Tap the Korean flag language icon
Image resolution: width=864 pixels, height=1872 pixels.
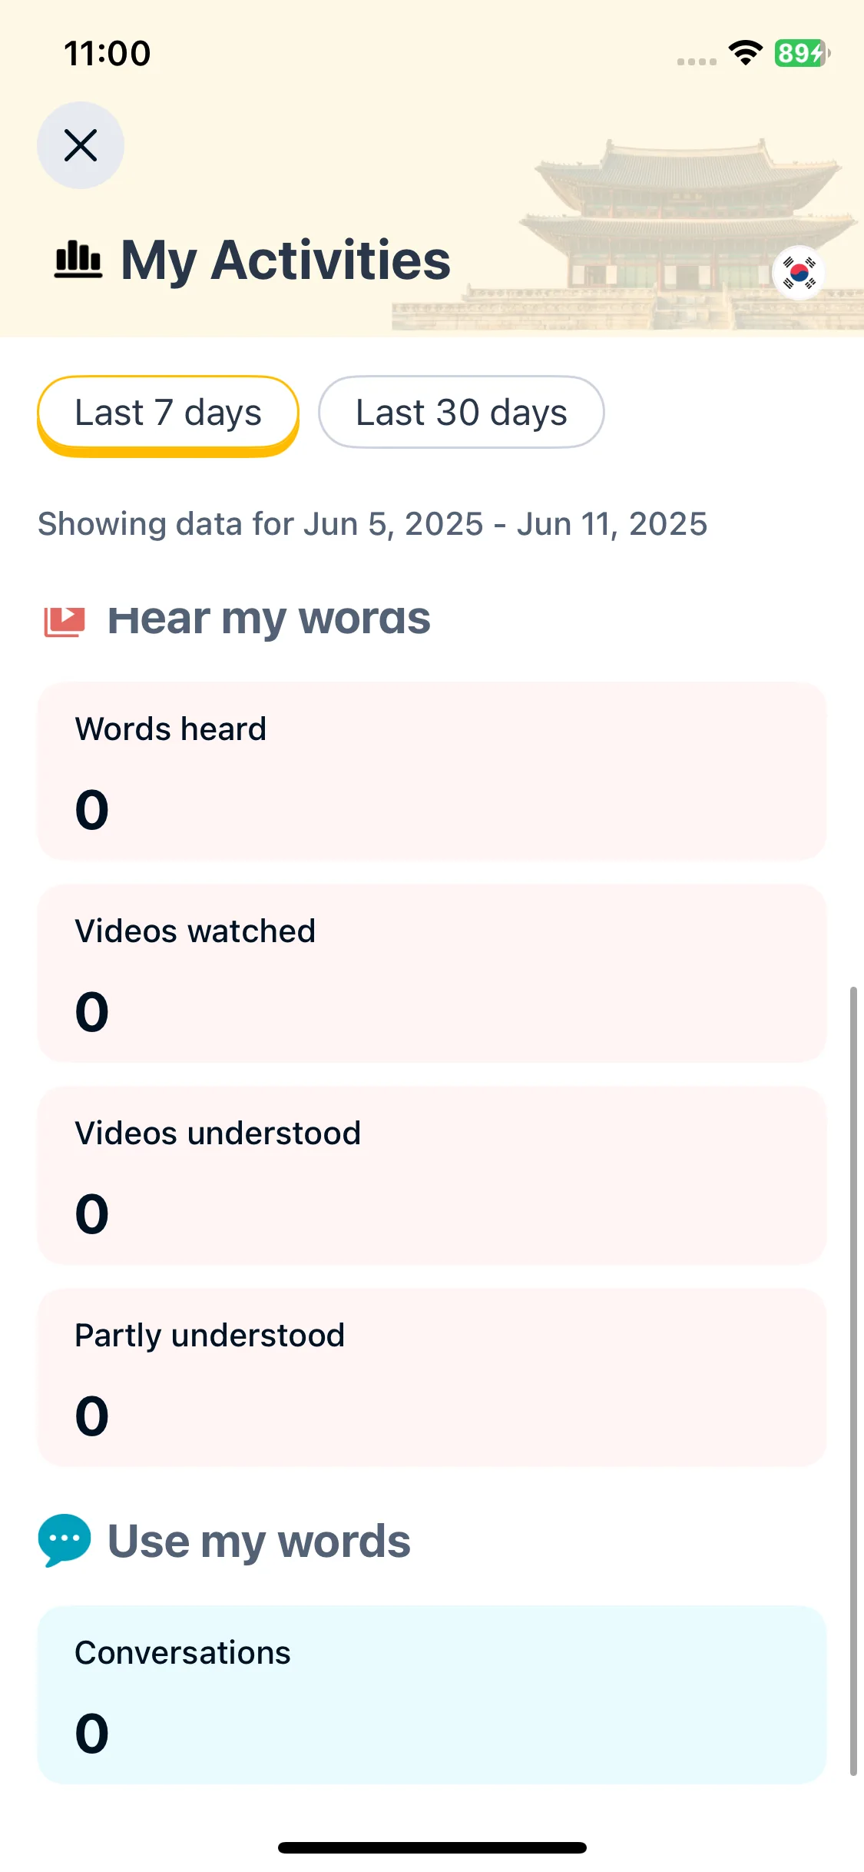click(799, 273)
